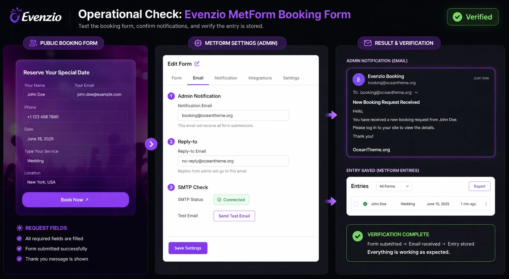Open the Notification tab
509x279 pixels.
(x=226, y=78)
